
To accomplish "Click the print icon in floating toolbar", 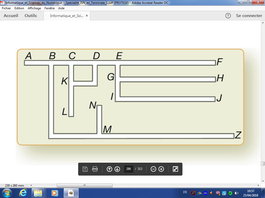I will [95, 169].
